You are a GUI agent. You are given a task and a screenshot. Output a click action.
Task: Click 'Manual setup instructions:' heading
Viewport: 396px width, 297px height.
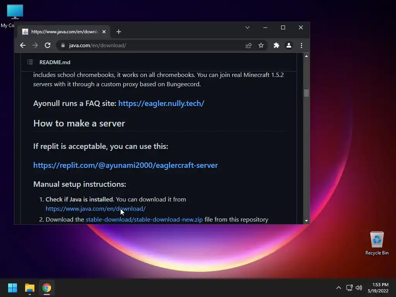80,184
